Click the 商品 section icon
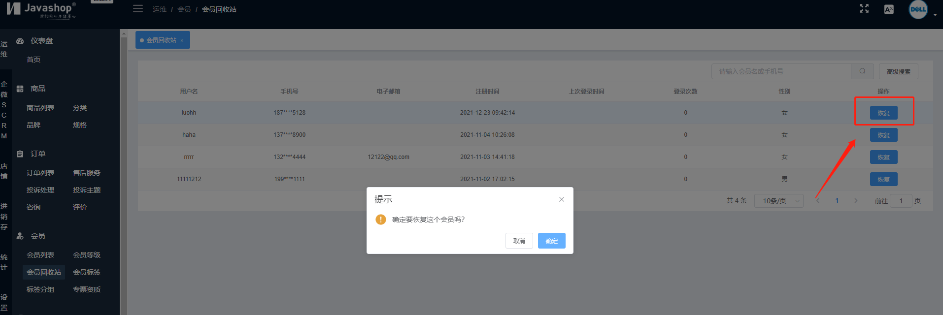Image resolution: width=943 pixels, height=315 pixels. (x=20, y=89)
